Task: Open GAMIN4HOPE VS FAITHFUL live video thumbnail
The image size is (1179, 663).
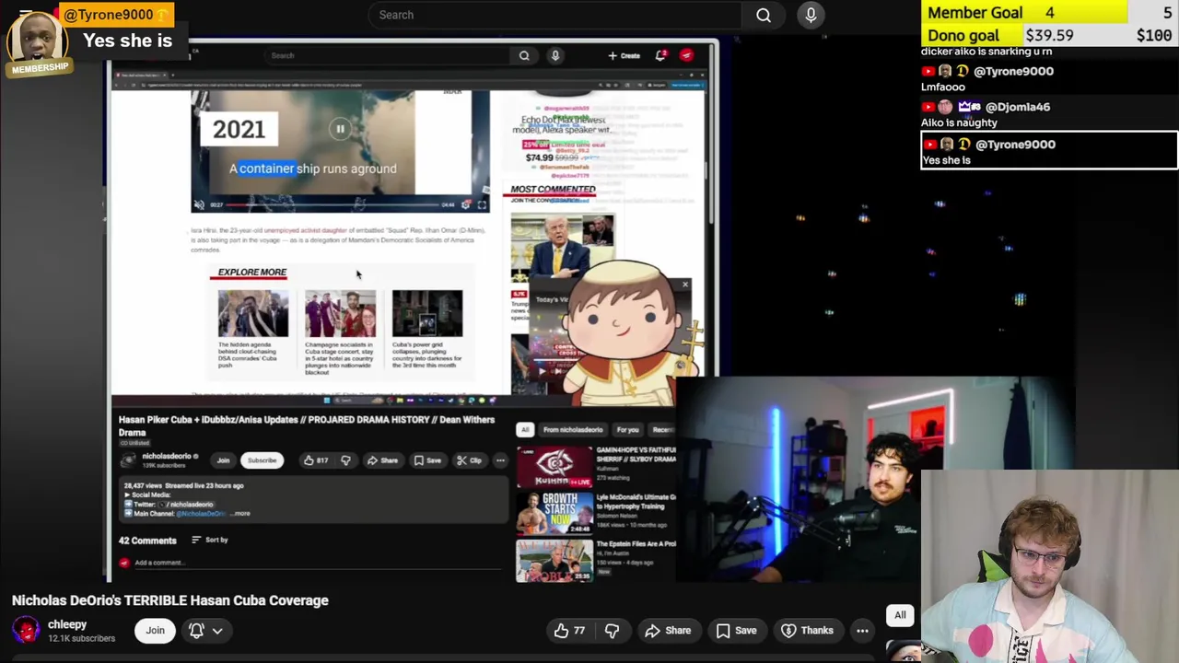Action: 554,466
